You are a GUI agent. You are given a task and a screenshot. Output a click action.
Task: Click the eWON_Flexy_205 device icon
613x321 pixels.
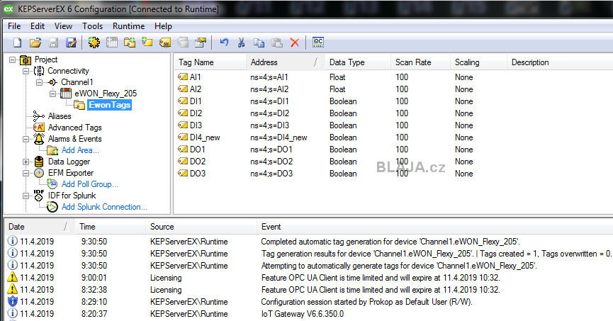pos(66,93)
